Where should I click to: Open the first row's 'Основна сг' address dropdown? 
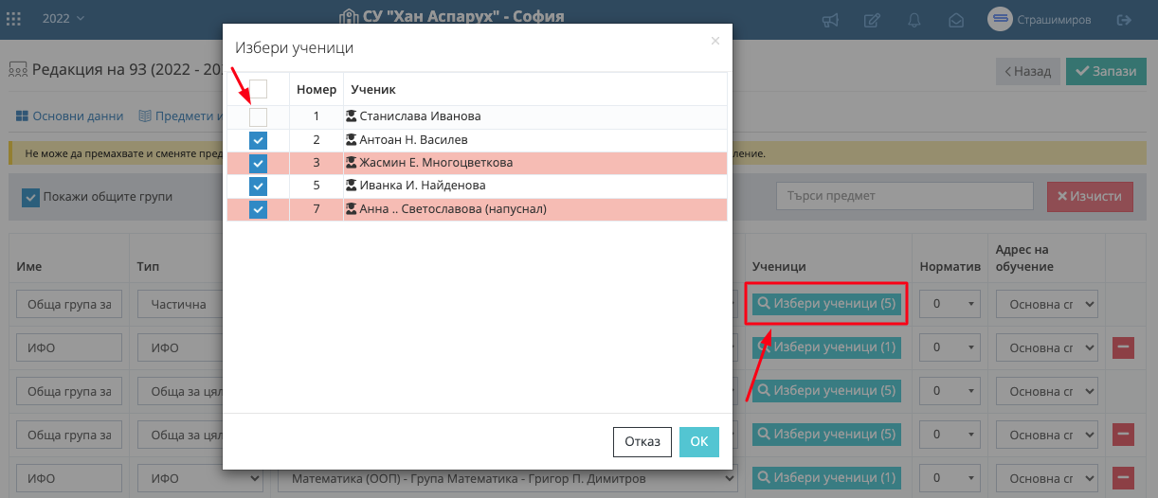(1045, 304)
